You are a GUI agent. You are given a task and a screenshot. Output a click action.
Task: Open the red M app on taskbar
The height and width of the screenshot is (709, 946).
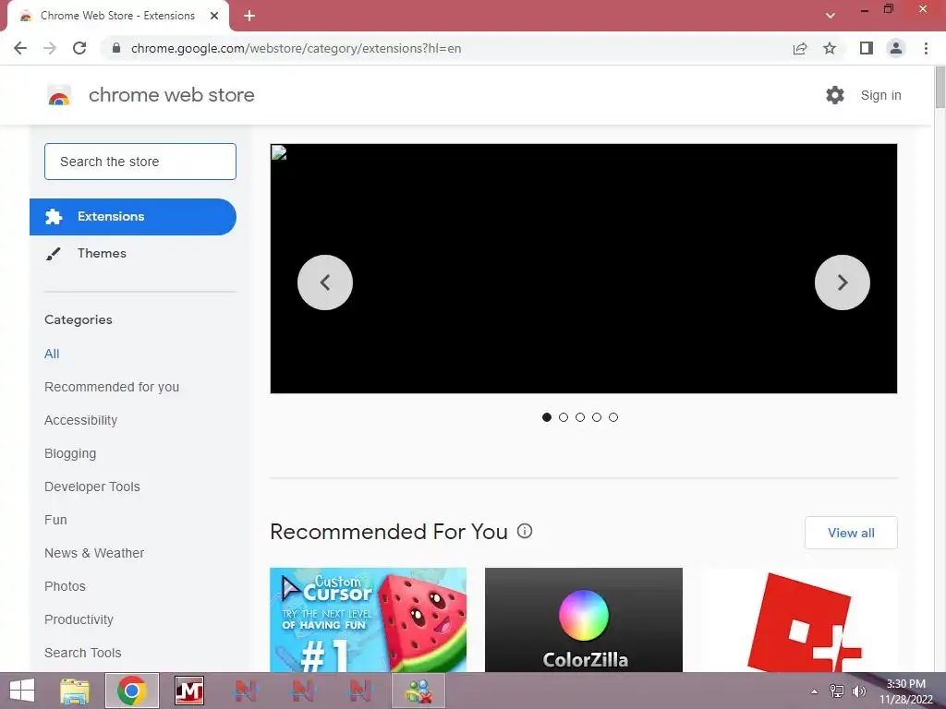coord(188,691)
